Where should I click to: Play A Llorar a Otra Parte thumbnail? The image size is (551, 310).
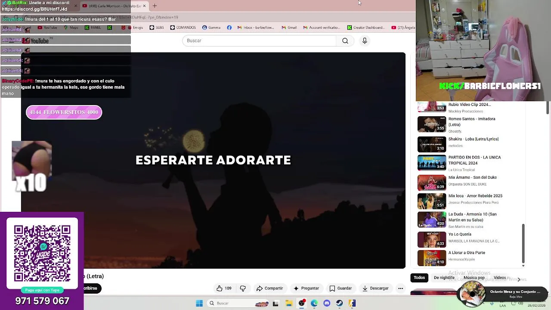tap(432, 258)
